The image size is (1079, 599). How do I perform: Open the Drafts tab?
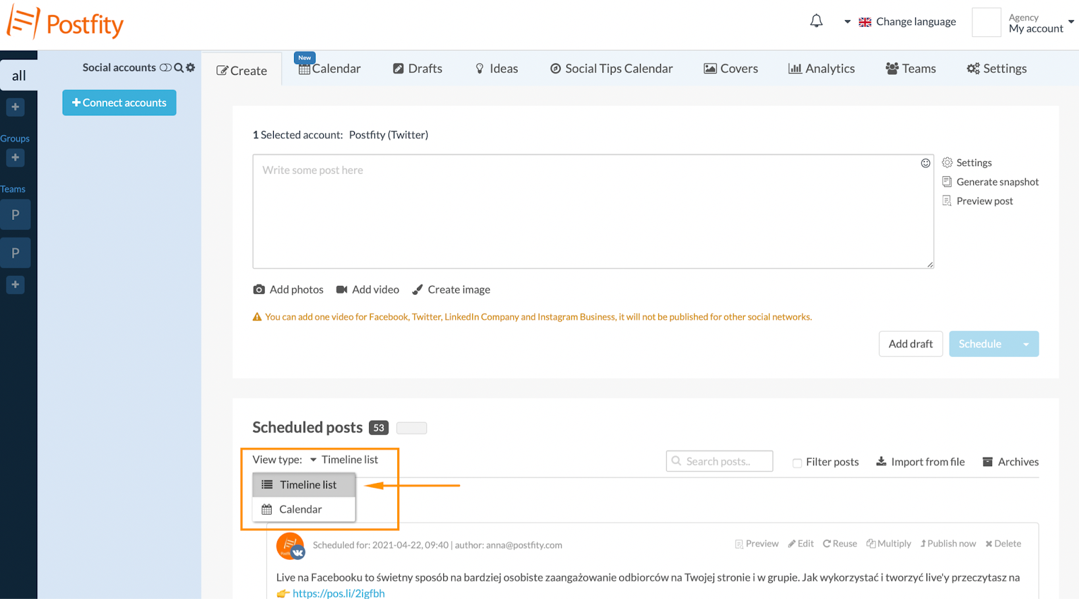point(417,68)
